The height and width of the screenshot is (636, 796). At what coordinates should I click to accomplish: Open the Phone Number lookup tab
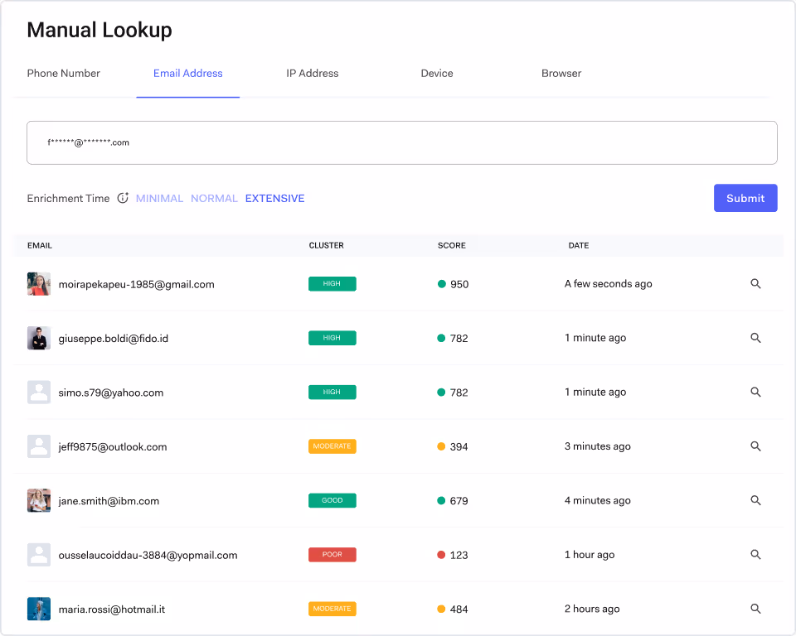tap(63, 73)
